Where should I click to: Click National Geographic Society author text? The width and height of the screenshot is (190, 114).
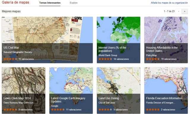(x=18, y=52)
